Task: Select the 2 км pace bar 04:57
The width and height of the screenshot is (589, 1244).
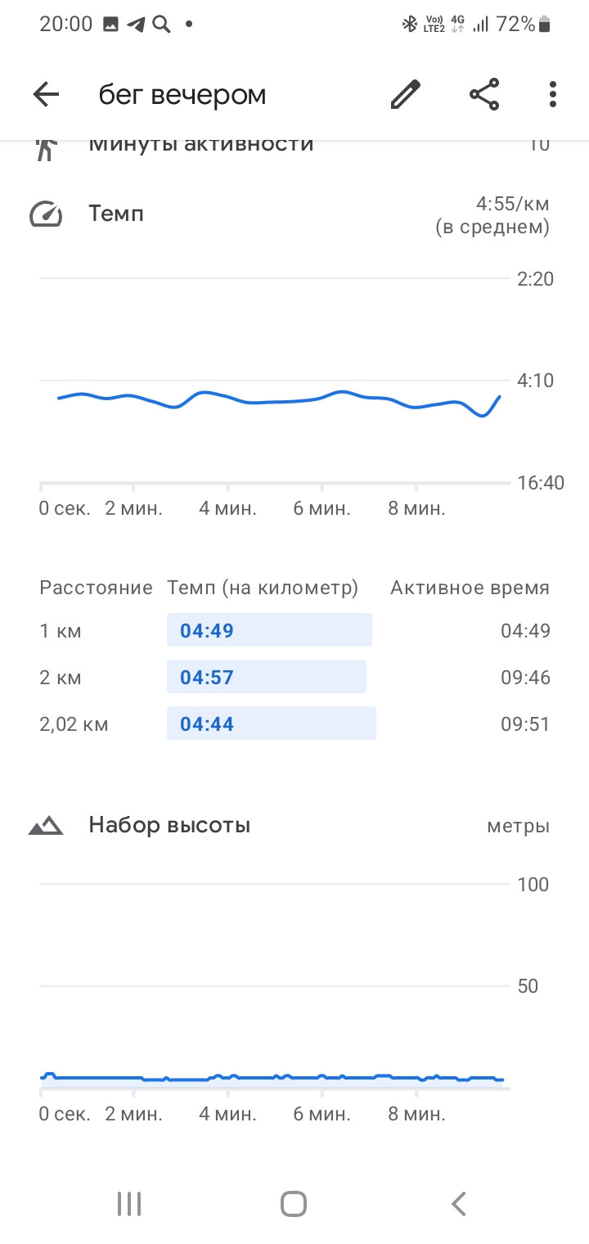Action: tap(267, 677)
